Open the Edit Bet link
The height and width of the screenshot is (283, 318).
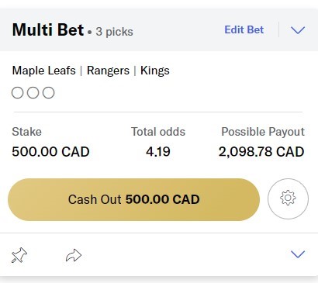tap(244, 29)
